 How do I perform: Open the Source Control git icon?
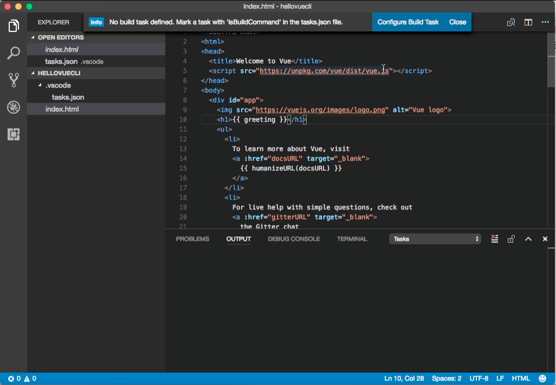[14, 80]
